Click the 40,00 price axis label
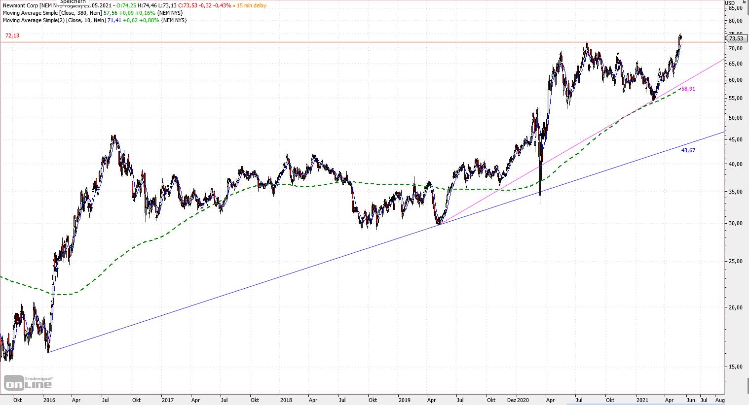 (736, 164)
